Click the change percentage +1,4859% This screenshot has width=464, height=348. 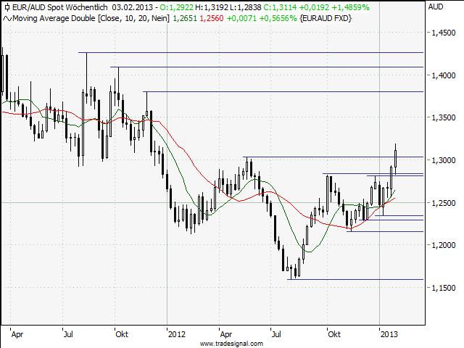351,7
